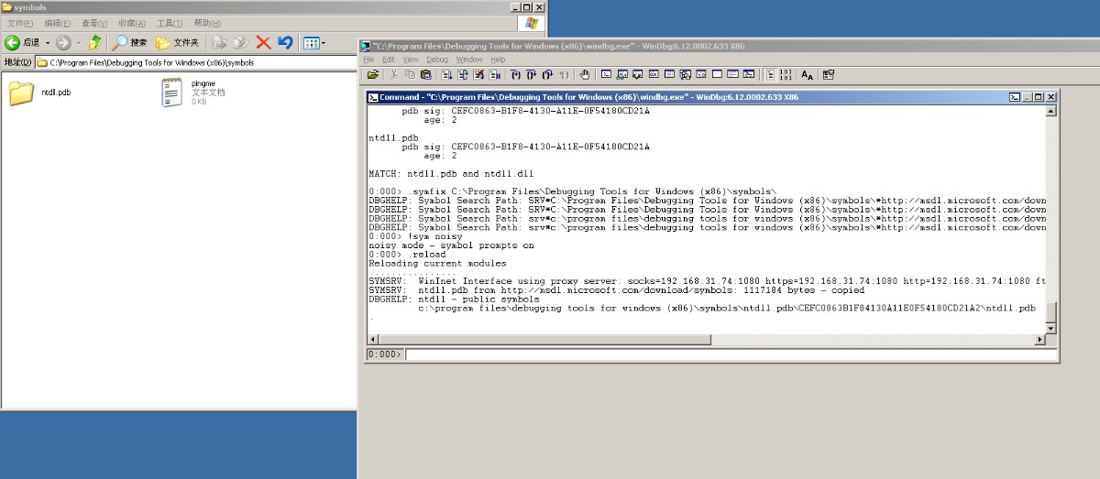
Task: Open the View menu in WinDbg
Action: click(411, 59)
